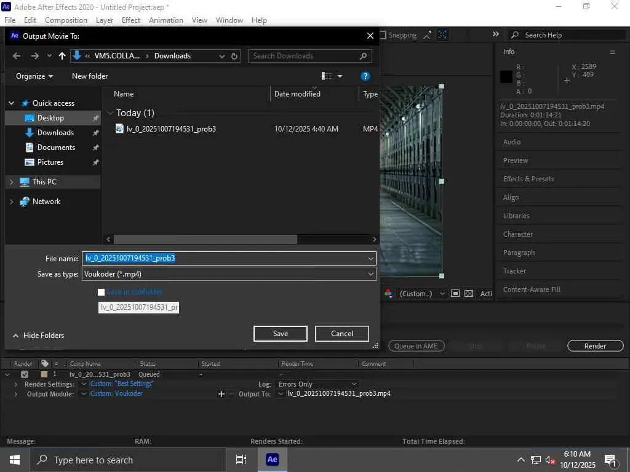Click the Save button
Image resolution: width=630 pixels, height=472 pixels.
pos(280,334)
